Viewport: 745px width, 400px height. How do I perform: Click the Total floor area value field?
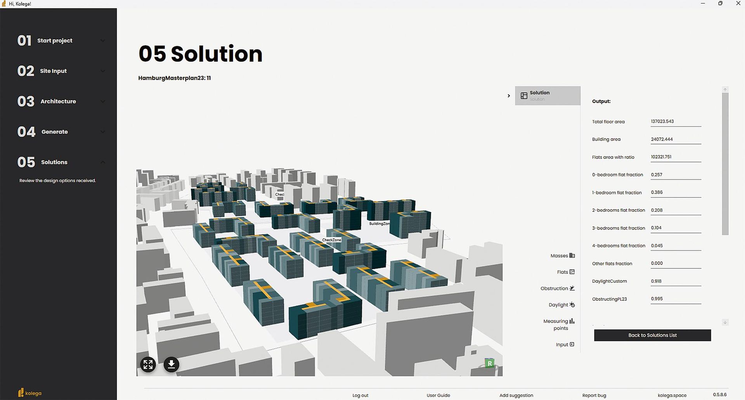coord(676,122)
